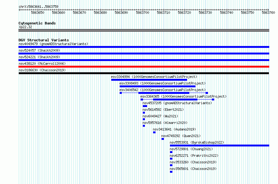Open variant esv3364365 label
Image resolution: width=278 pixels, height=184 pixels.
183,96
